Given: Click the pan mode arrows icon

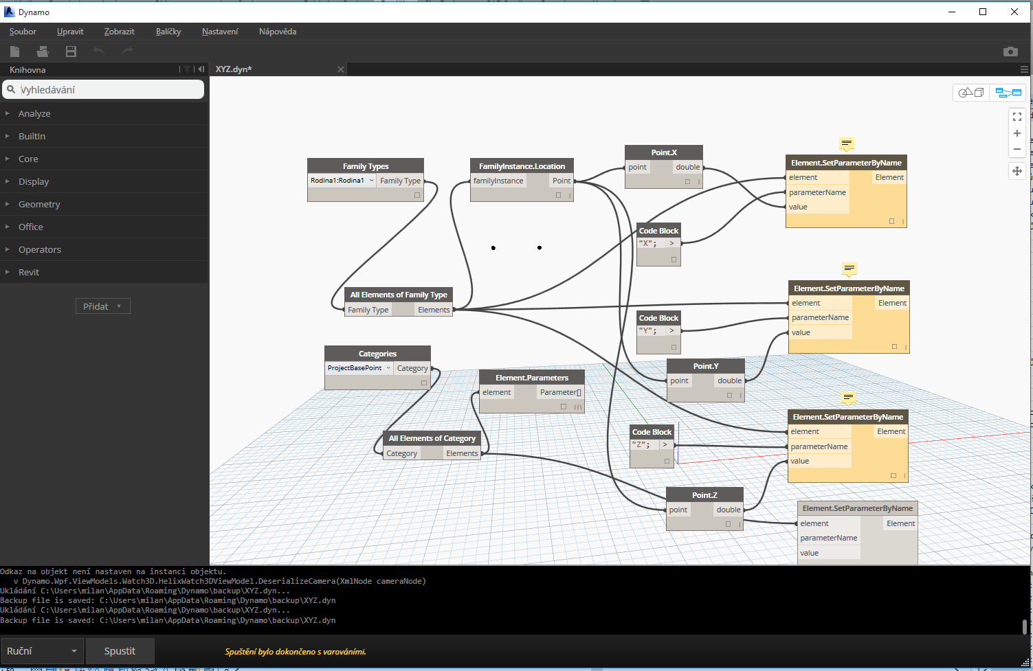Looking at the screenshot, I should click(x=1017, y=171).
